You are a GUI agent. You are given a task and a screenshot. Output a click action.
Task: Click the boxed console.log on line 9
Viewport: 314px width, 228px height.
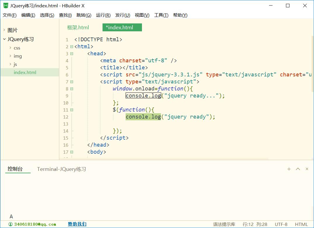[143, 96]
